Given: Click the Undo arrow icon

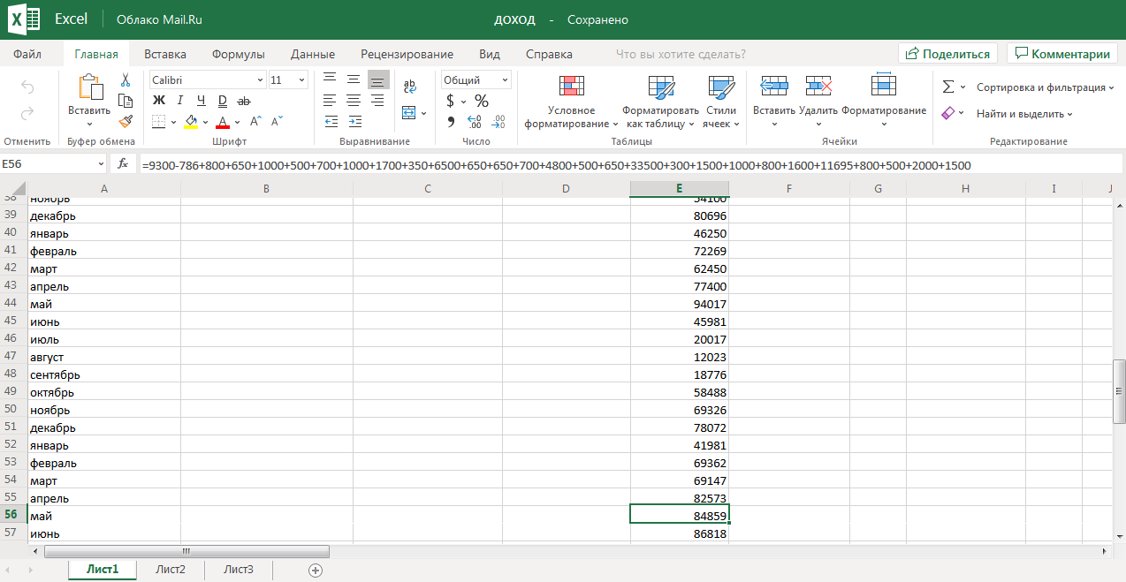Looking at the screenshot, I should 27,87.
